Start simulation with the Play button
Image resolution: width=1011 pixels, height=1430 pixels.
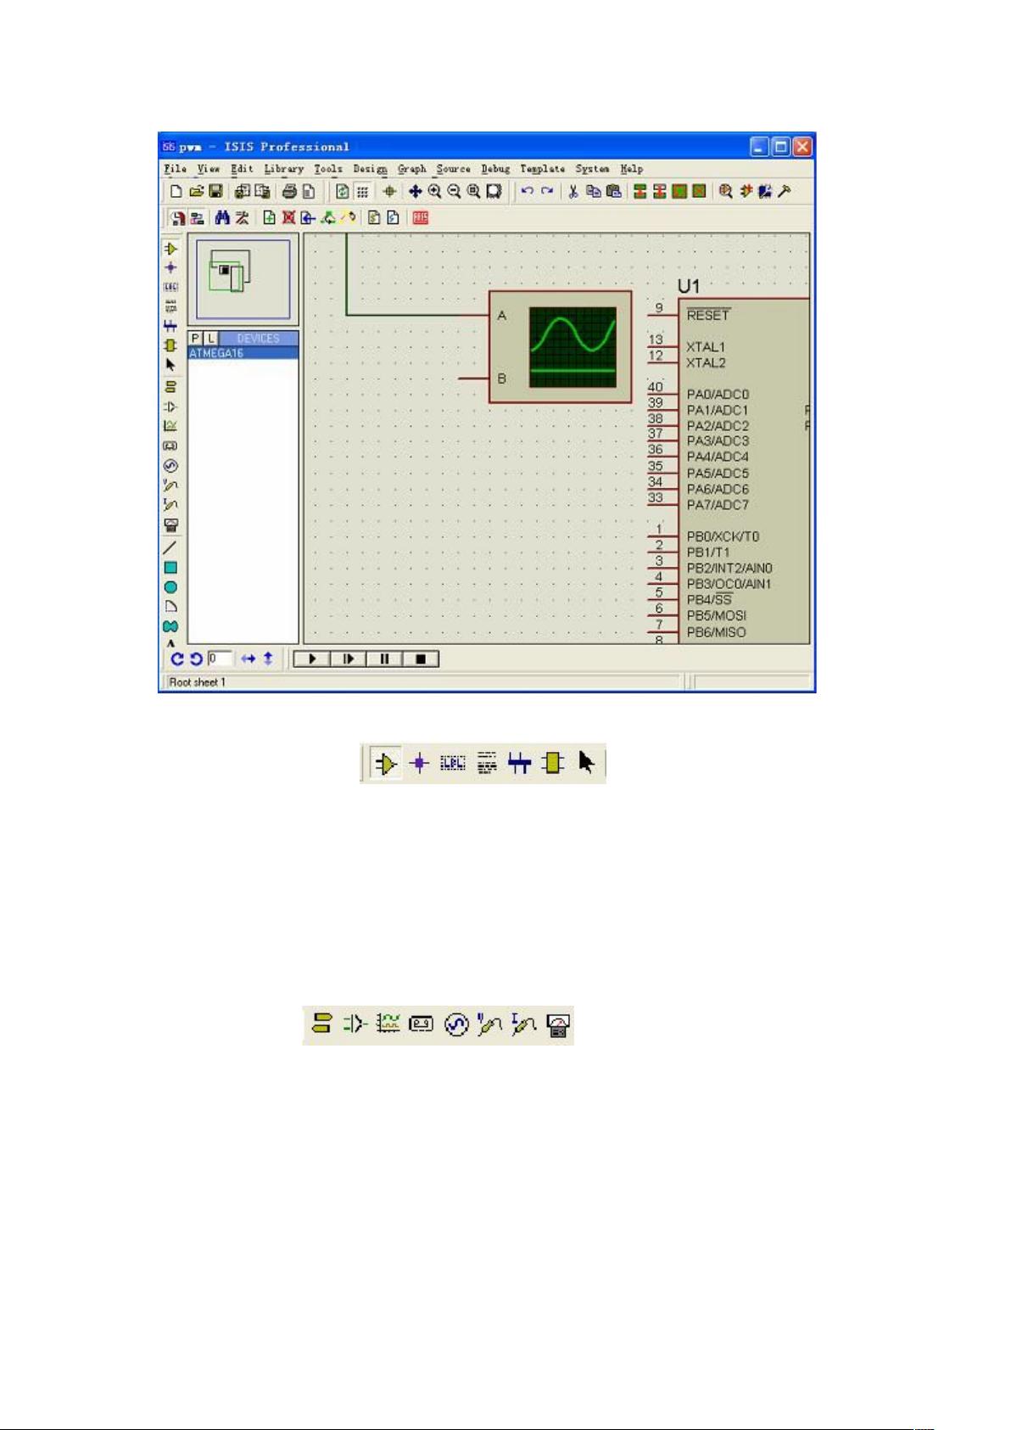coord(312,659)
